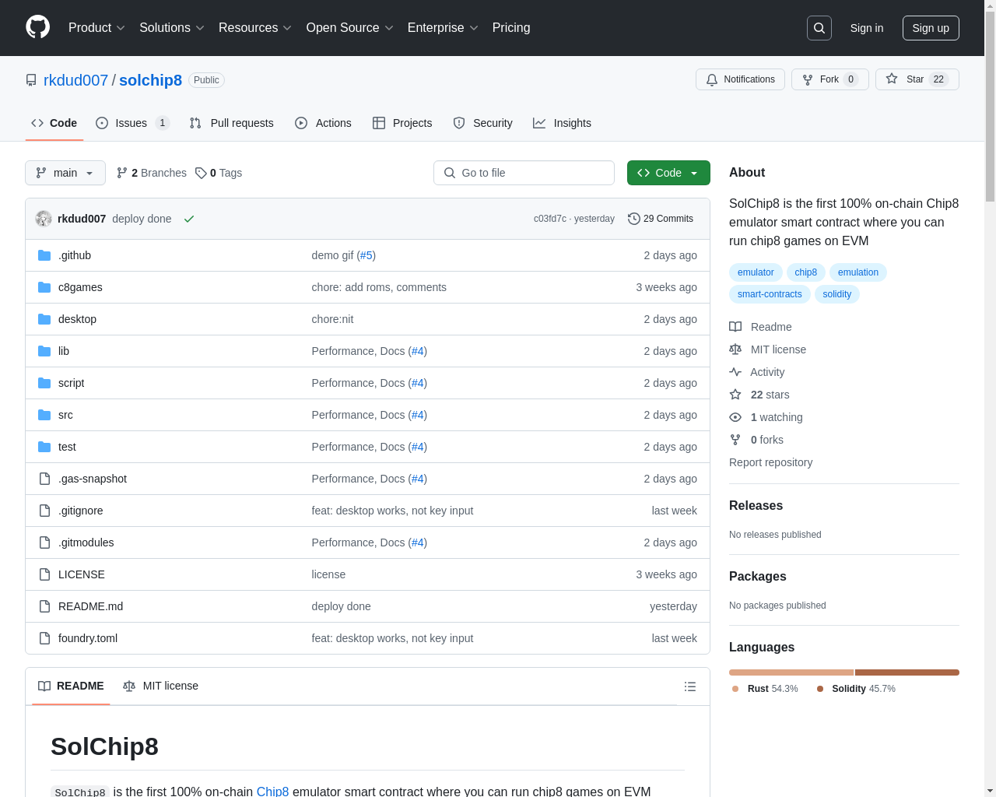Click the GitHub logo icon

coord(38,27)
